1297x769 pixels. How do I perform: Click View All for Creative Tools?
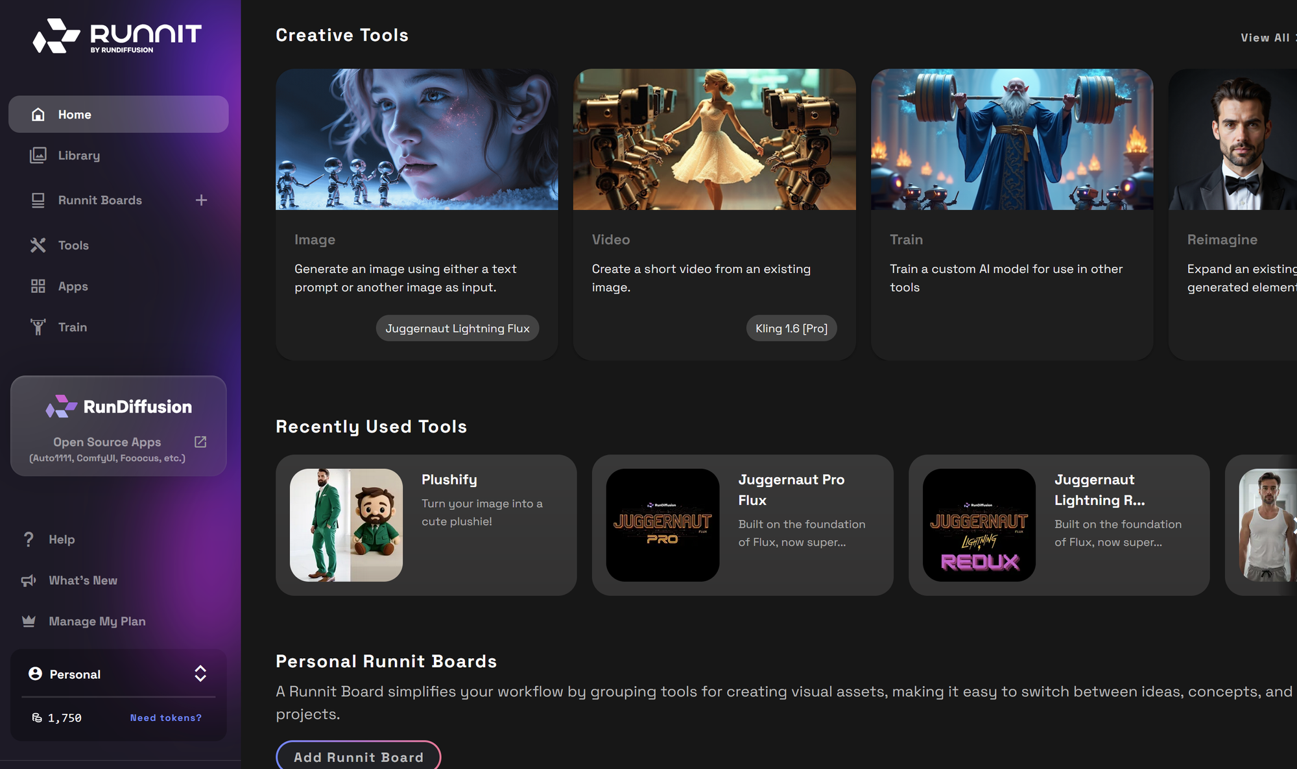[1265, 38]
